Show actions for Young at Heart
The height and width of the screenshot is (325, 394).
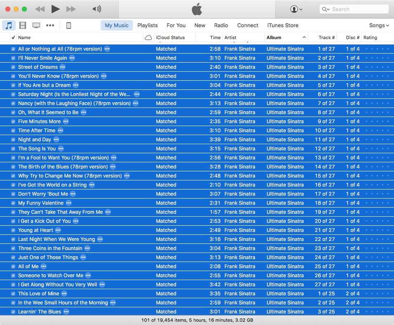(x=58, y=230)
